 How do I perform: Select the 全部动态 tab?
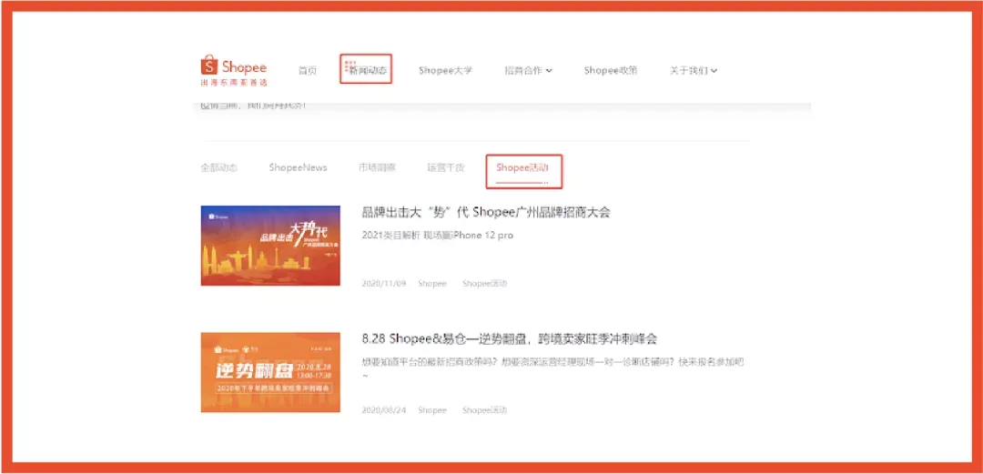(x=218, y=167)
